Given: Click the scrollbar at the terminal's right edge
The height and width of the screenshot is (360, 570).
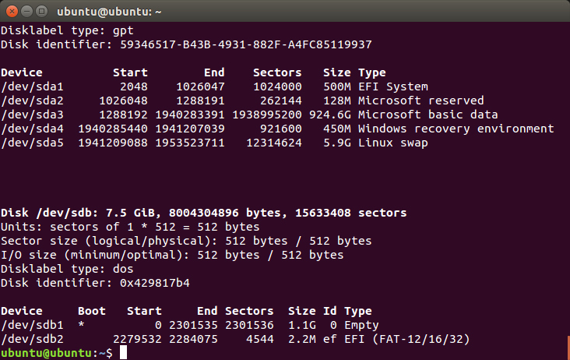Looking at the screenshot, I should point(568,348).
